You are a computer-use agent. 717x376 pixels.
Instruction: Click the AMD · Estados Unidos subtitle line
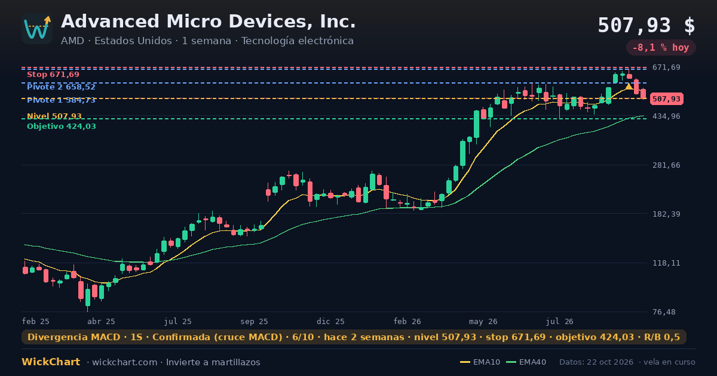[207, 41]
